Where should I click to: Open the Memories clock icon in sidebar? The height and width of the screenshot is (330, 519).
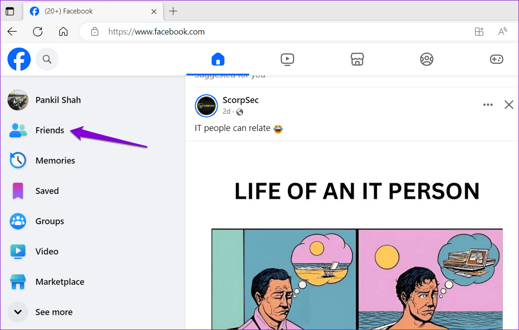pyautogui.click(x=18, y=160)
